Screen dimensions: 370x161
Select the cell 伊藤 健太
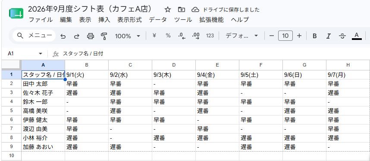point(43,120)
